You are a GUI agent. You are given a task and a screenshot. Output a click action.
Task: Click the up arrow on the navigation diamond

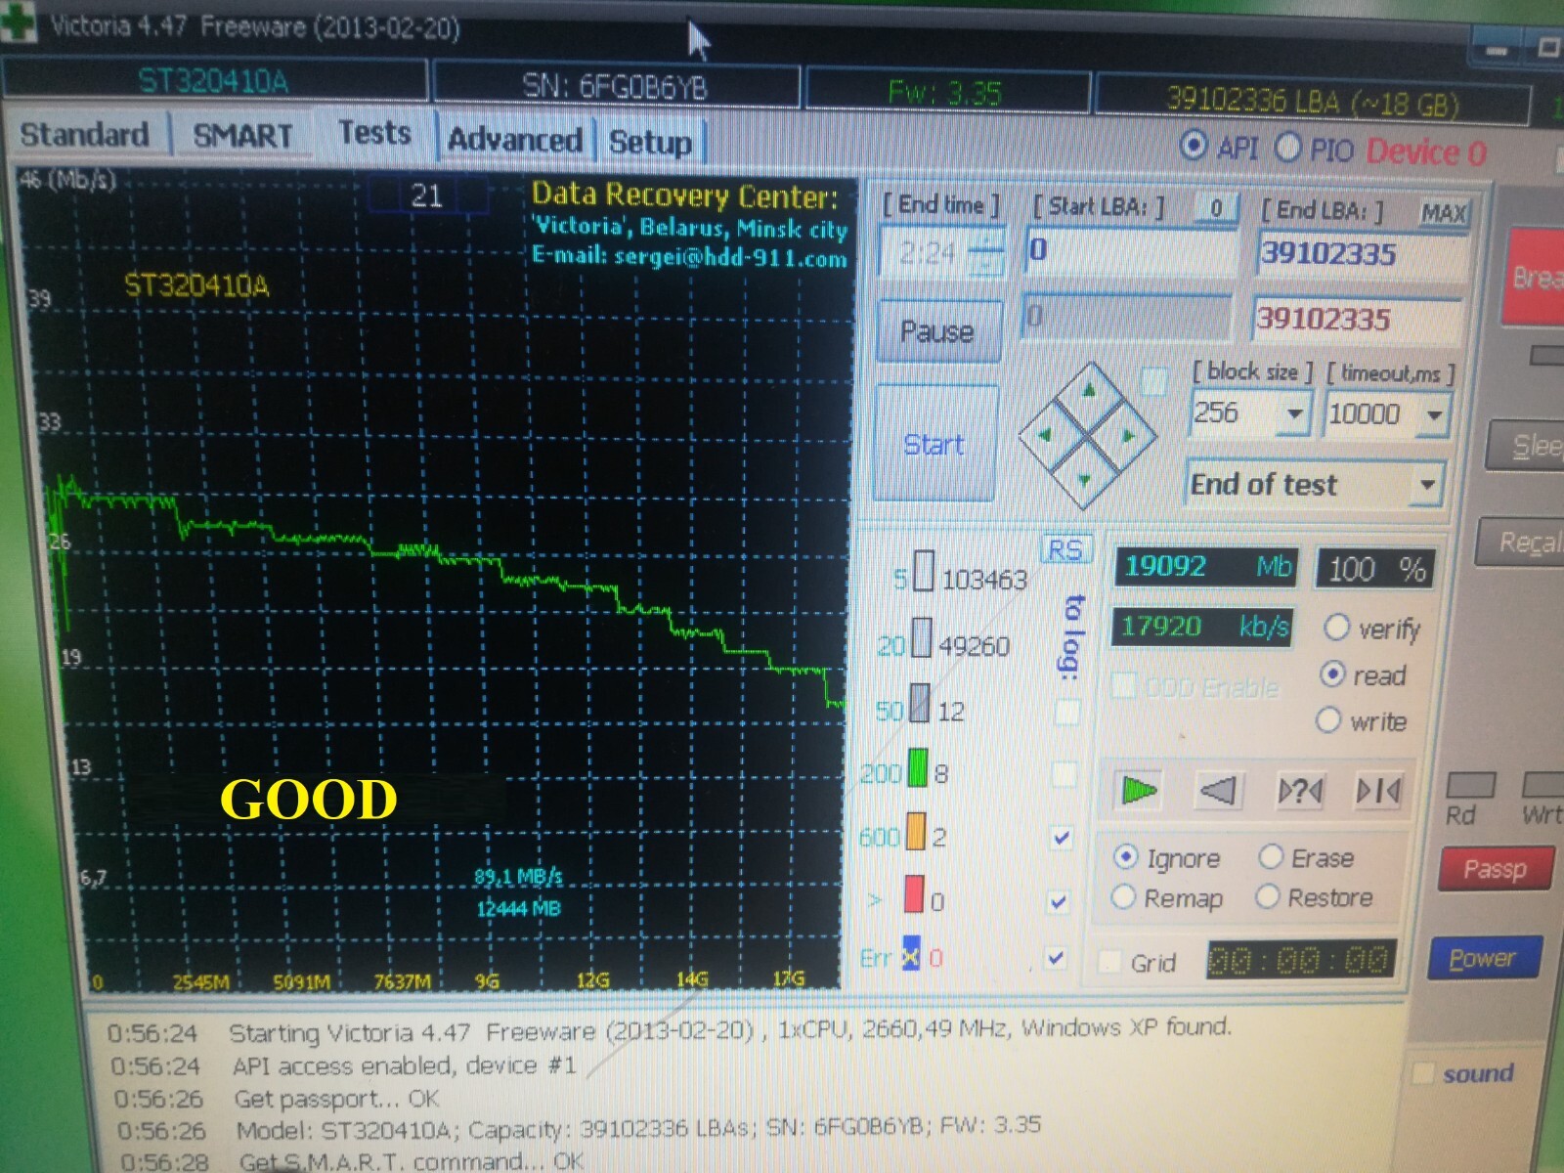[1088, 391]
